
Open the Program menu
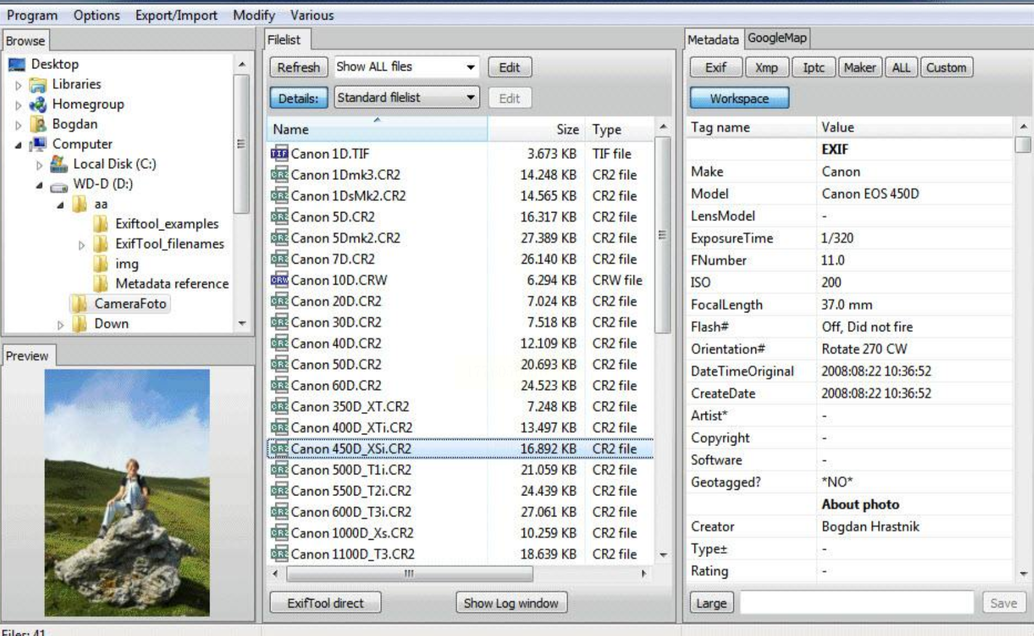click(x=32, y=15)
